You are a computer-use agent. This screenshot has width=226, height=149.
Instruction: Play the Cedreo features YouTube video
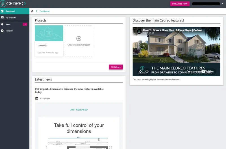coord(176,51)
